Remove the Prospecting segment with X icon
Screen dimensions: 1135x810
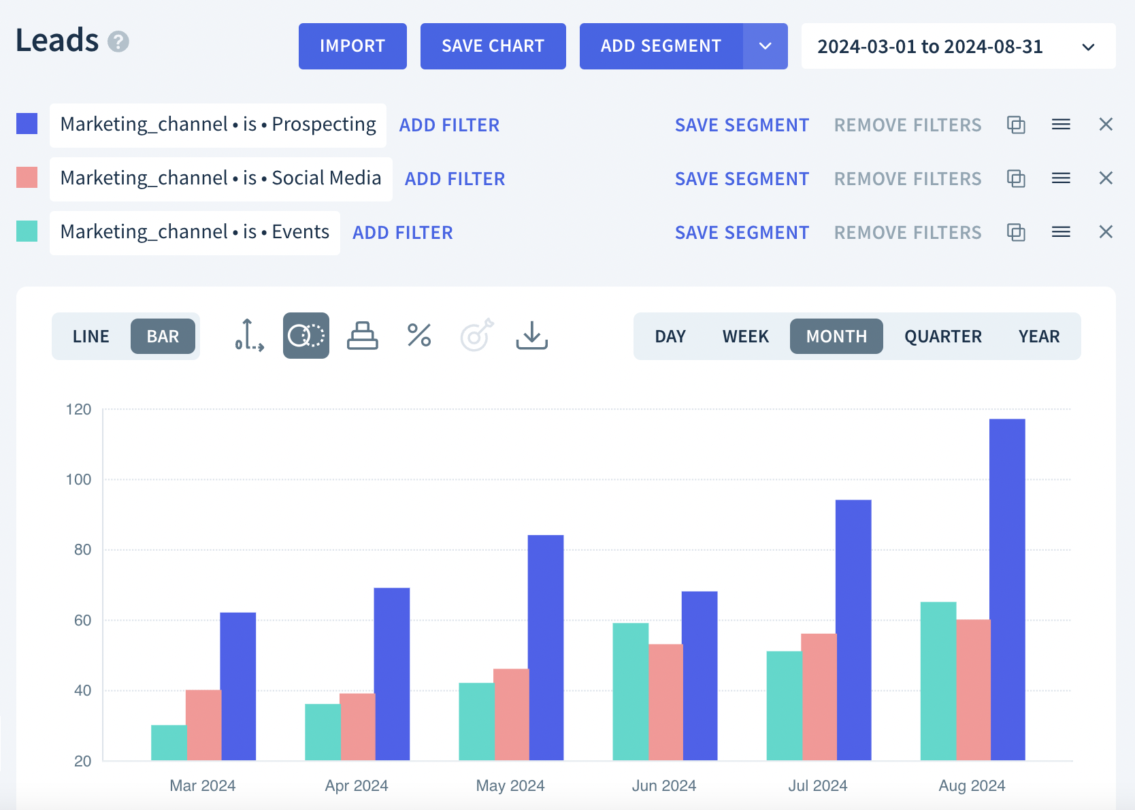coord(1106,125)
